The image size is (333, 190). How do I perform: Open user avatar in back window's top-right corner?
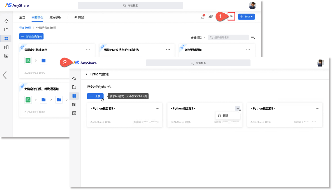[252, 5]
